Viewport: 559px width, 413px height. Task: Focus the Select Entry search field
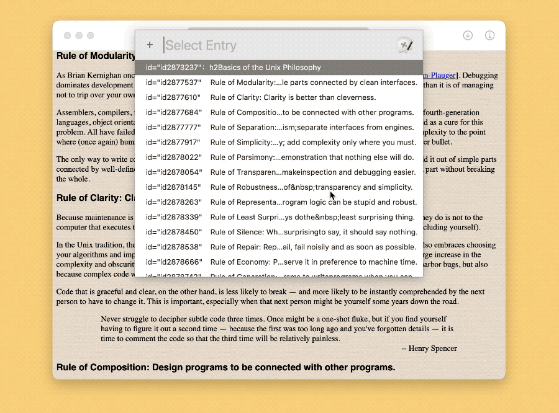pos(278,45)
